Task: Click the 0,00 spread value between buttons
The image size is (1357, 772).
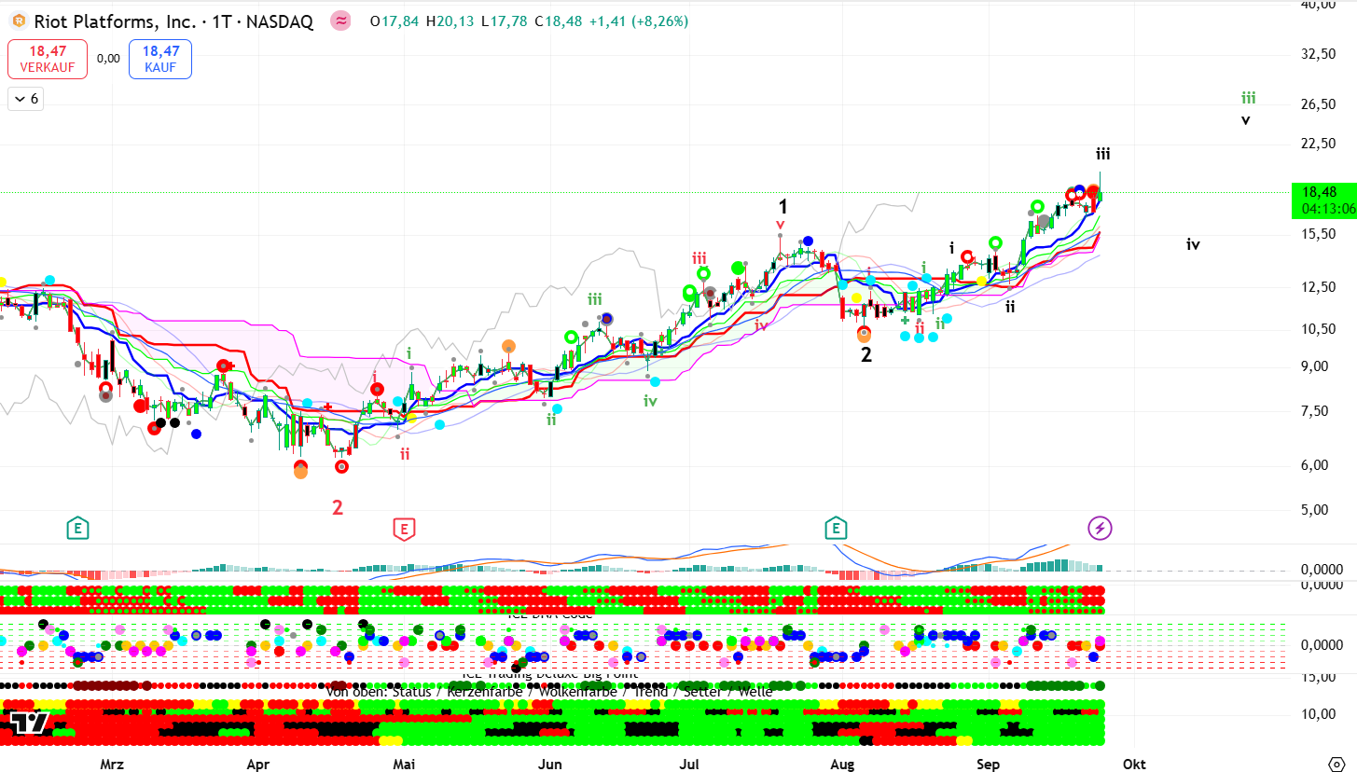Action: [108, 59]
